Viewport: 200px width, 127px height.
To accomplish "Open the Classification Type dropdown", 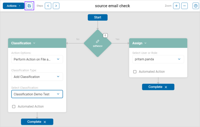I will [x=37, y=77].
